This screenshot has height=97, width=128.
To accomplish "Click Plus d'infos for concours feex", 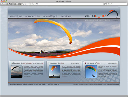I will (x=112, y=63).
